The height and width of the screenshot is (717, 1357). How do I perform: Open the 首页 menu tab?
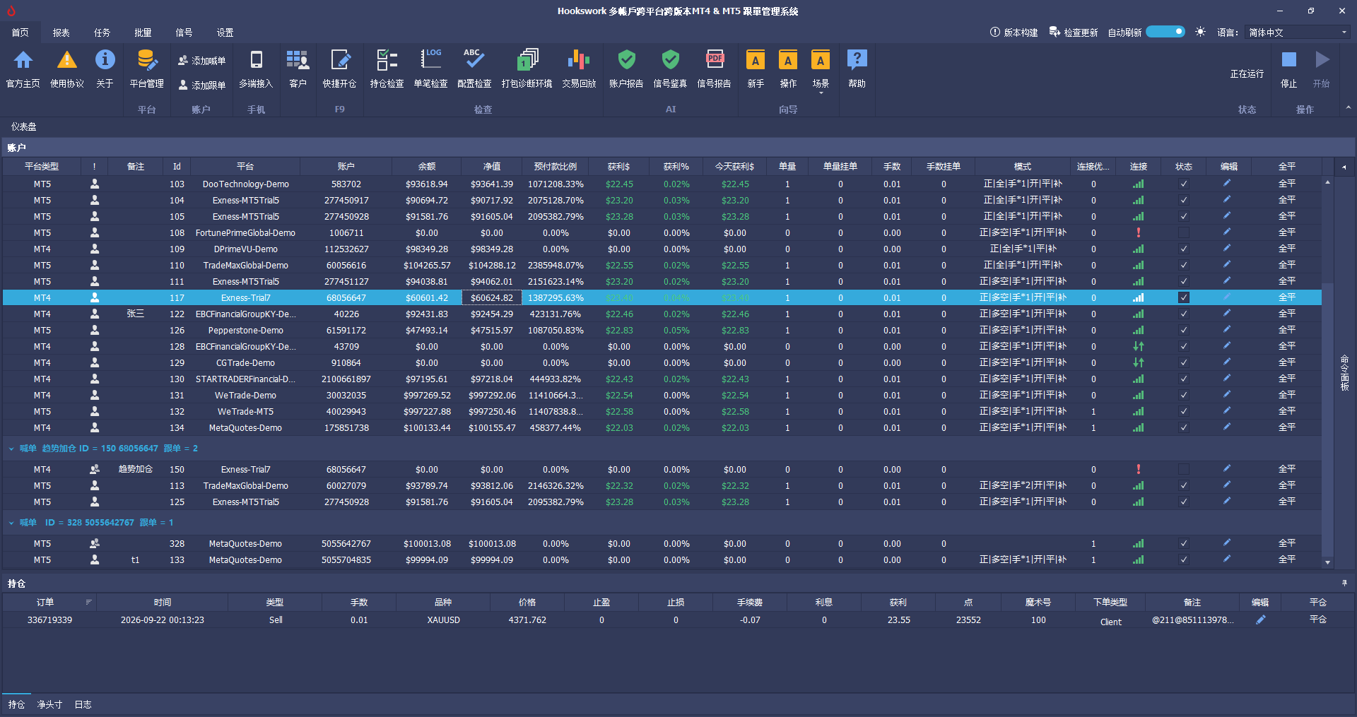[20, 32]
